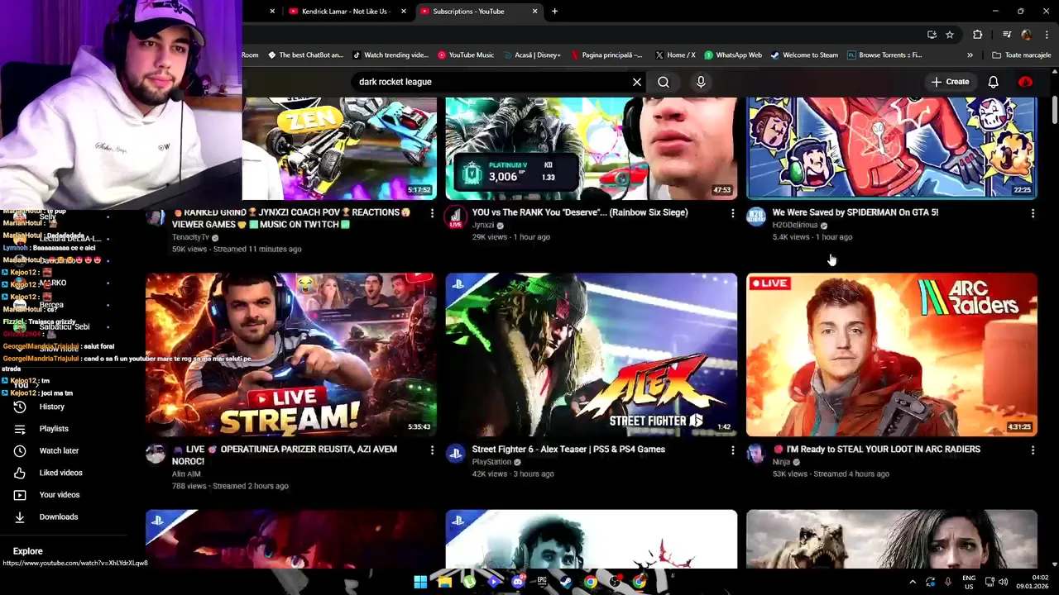Open PlayStation channel avatar
1059x595 pixels.
[455, 453]
